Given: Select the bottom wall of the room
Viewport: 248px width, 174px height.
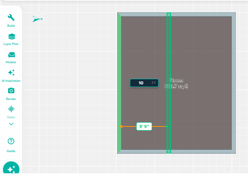Looking at the screenshot, I should 177,151.
